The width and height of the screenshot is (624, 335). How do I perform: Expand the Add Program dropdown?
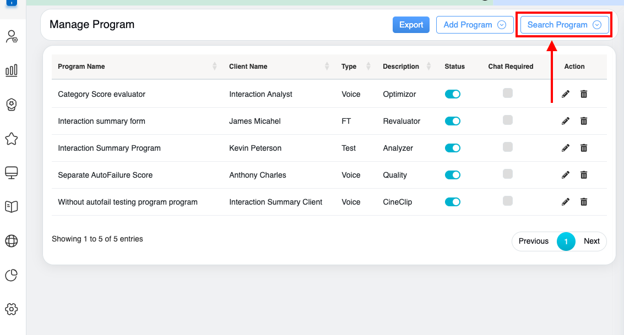coord(474,25)
